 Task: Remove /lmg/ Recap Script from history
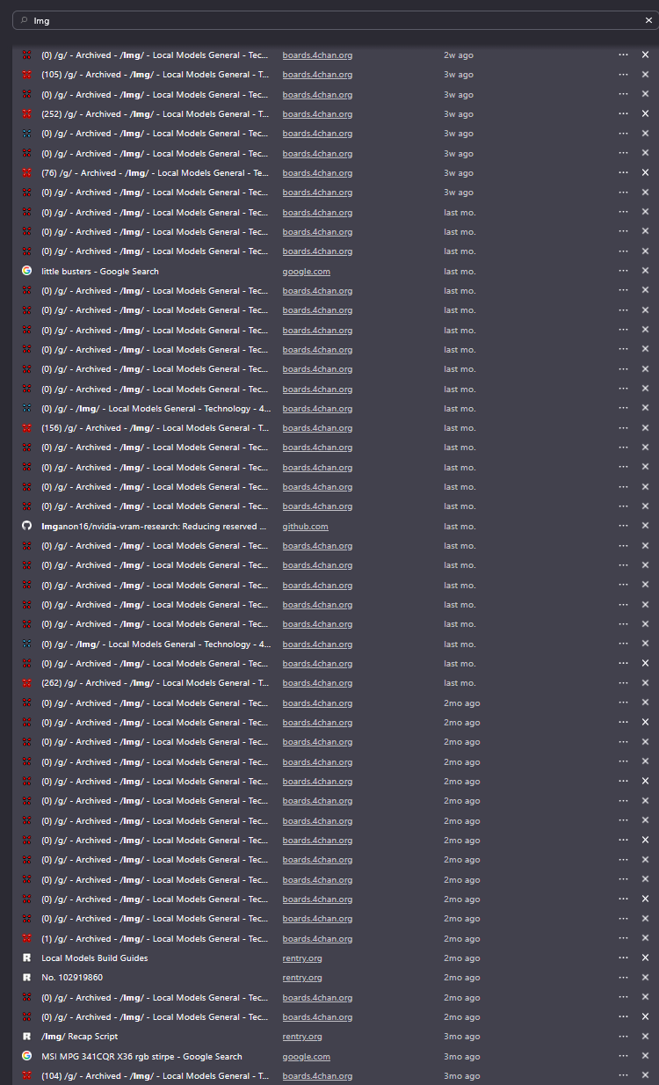point(645,1037)
